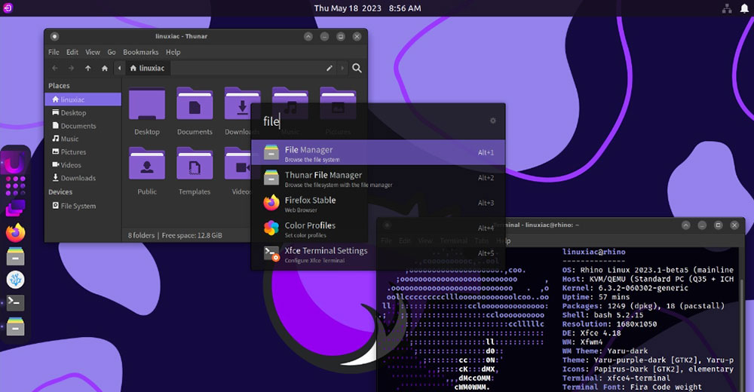Expand the path bar left arrow
Screen dimensions: 754x392
point(118,68)
